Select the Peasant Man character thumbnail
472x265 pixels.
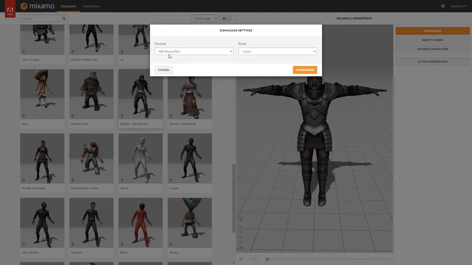(91, 94)
